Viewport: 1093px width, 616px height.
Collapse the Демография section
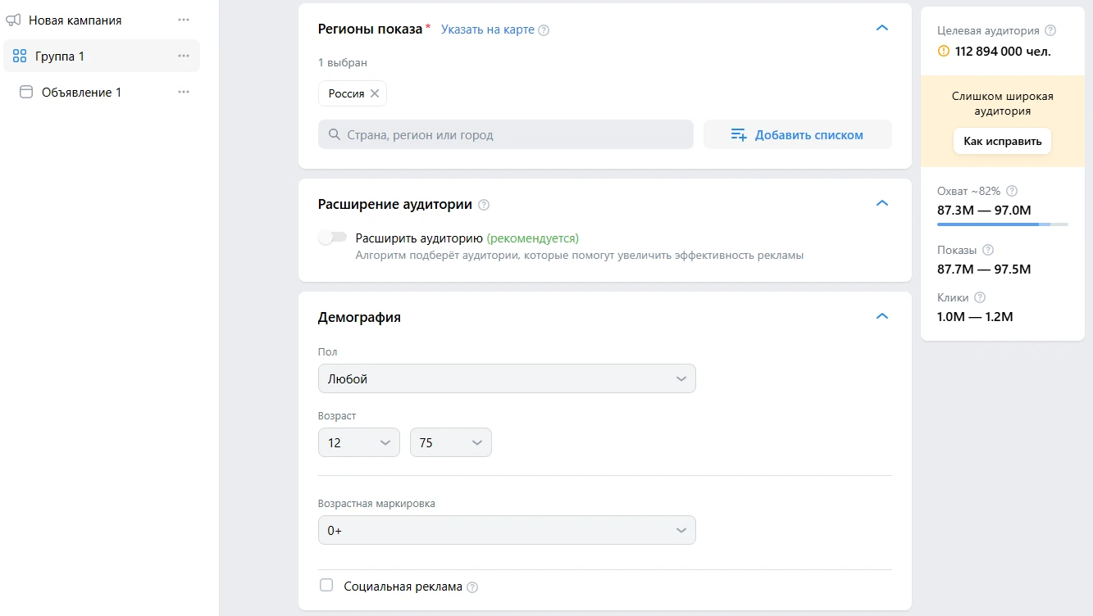[x=882, y=316]
